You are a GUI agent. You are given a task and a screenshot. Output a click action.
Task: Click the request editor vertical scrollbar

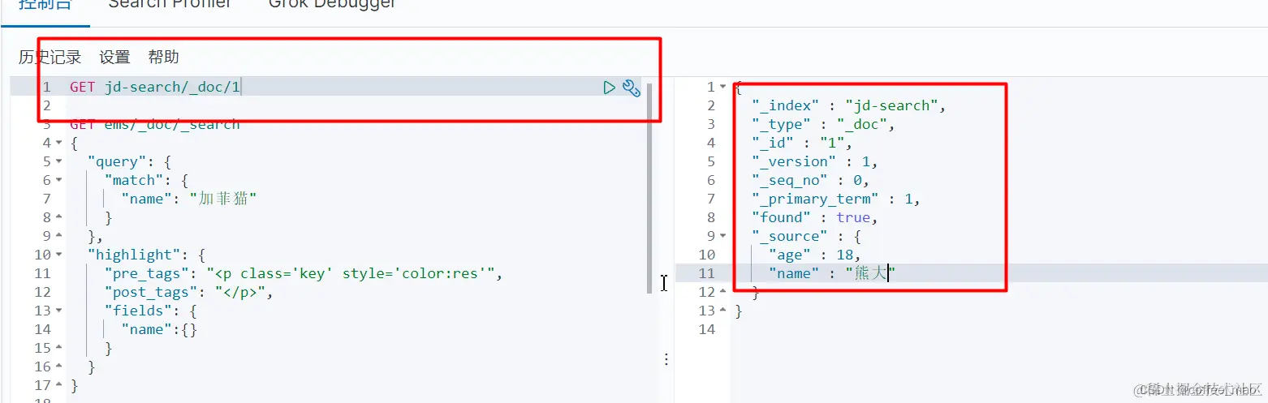pyautogui.click(x=649, y=188)
